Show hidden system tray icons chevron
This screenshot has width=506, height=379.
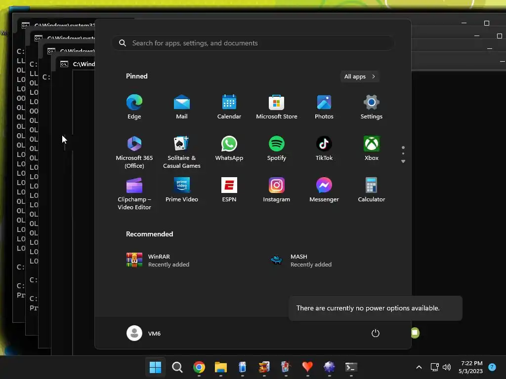(419, 367)
